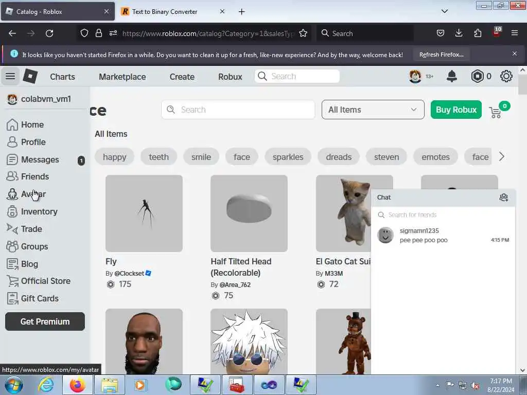Screen dimensions: 527x395
Task: Click the avatar headshot in the top bar
Action: [x=415, y=76]
